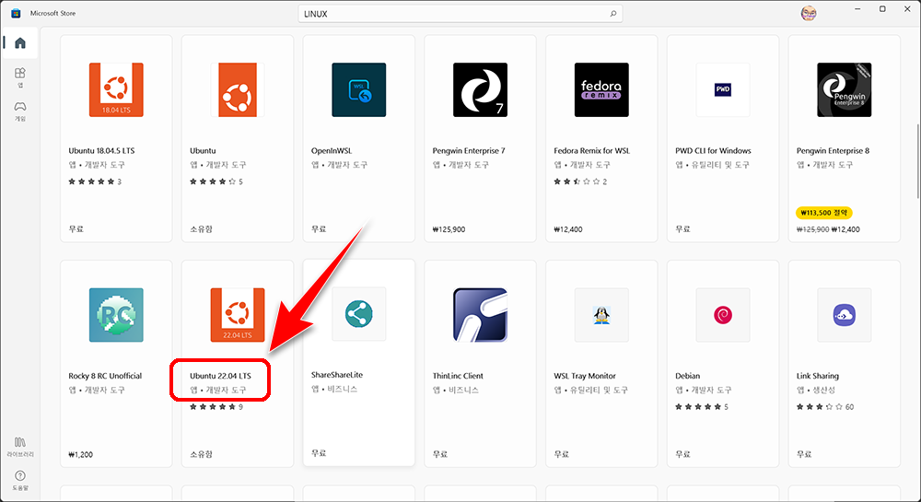This screenshot has width=921, height=502.
Task: Click the ₩113,500 savings badge
Action: tap(824, 213)
